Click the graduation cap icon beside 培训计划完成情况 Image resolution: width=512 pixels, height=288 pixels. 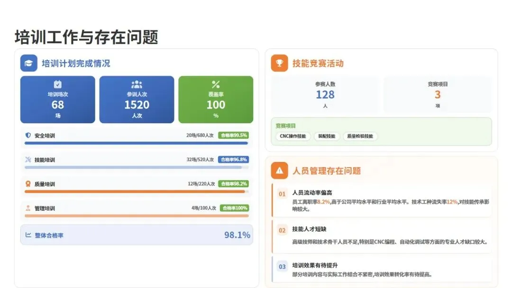click(x=29, y=63)
